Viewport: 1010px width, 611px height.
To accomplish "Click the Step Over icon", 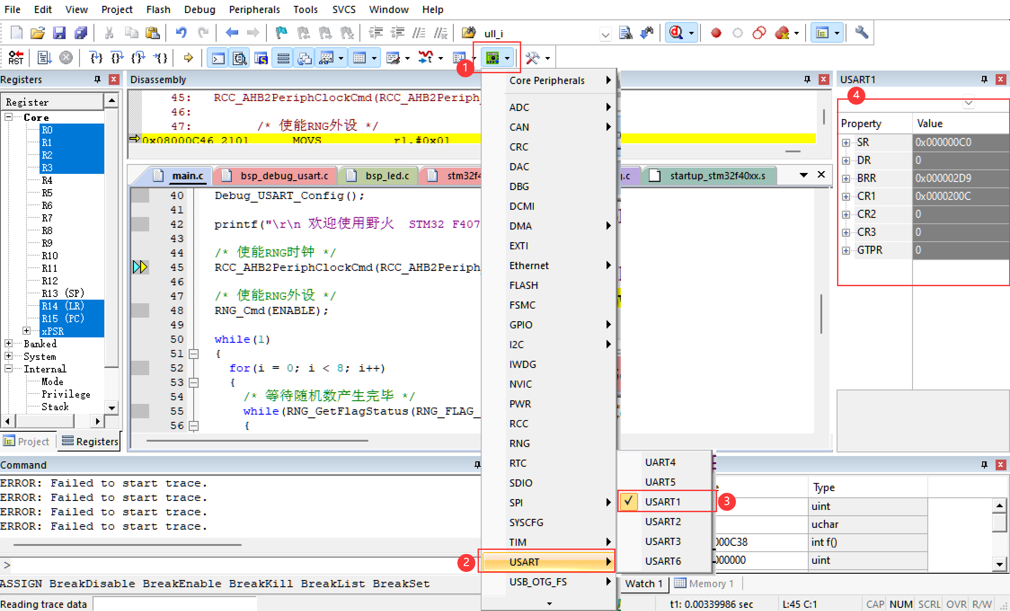I will (117, 58).
